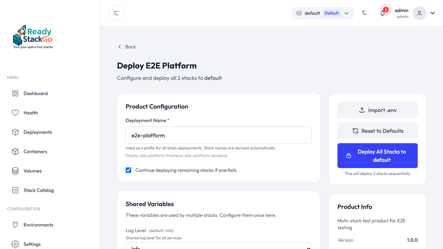This screenshot has height=249, width=443.
Task: Select the Containers icon in the sidebar
Action: tap(15, 151)
